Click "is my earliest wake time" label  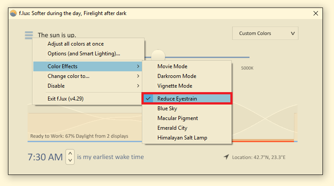[x=110, y=157]
